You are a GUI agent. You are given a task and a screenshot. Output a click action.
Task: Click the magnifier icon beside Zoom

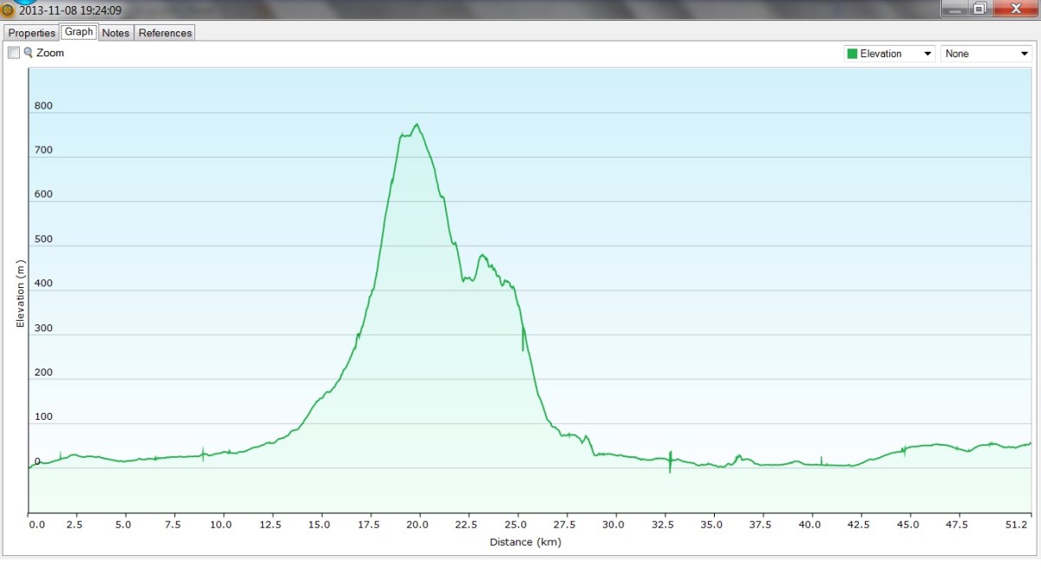[28, 53]
